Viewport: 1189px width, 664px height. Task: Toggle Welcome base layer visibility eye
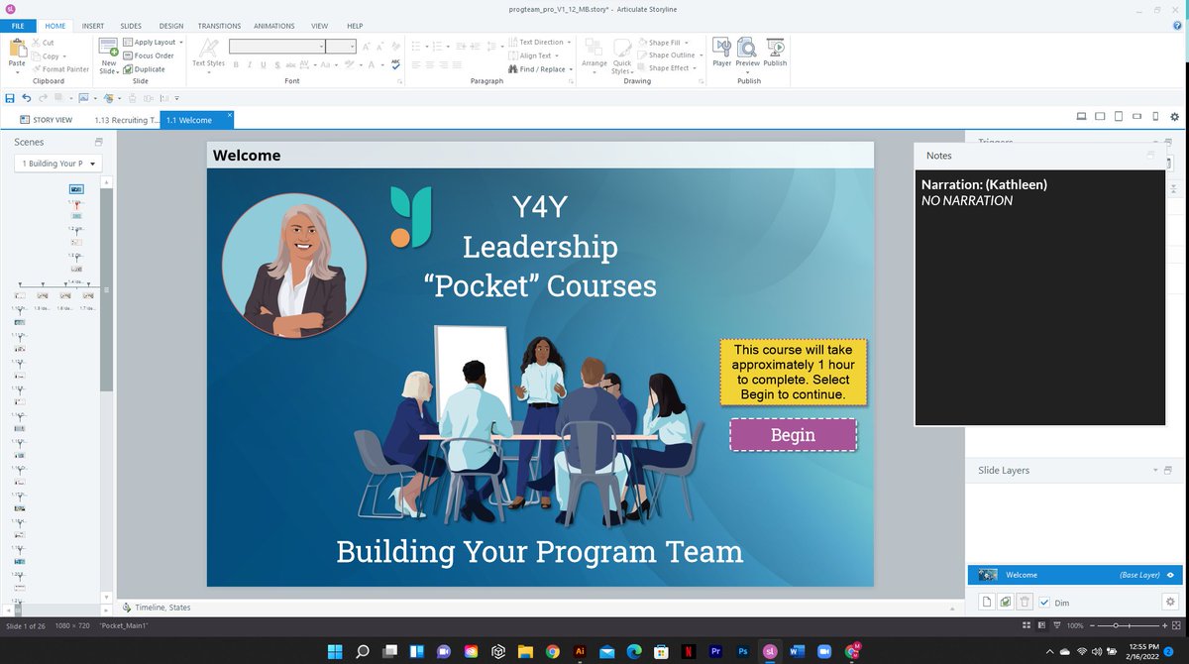pyautogui.click(x=1170, y=575)
